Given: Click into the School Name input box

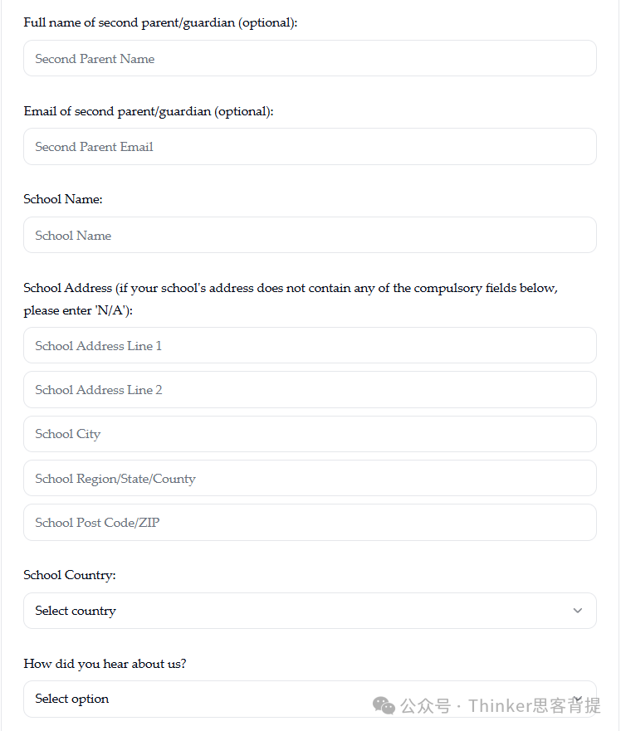Looking at the screenshot, I should click(310, 236).
